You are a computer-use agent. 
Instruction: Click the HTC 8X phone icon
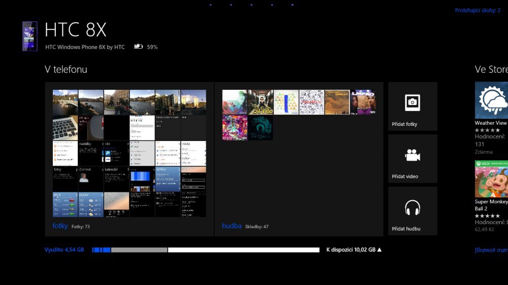pyautogui.click(x=30, y=37)
